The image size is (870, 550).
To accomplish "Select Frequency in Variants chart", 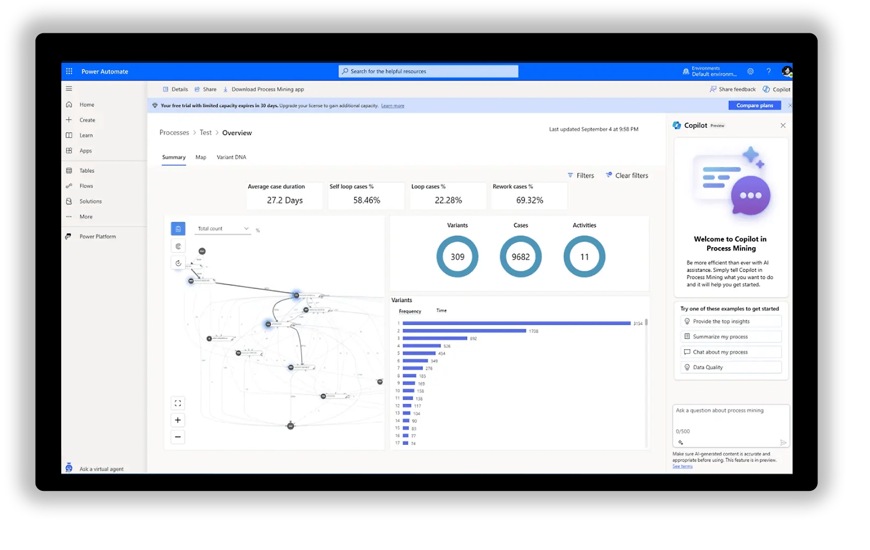I will point(410,312).
